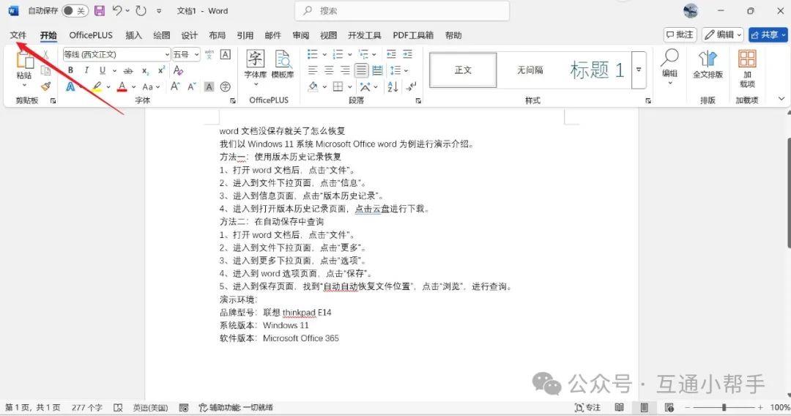Click the 批注 Comments button
This screenshot has height=416, width=791.
click(680, 35)
